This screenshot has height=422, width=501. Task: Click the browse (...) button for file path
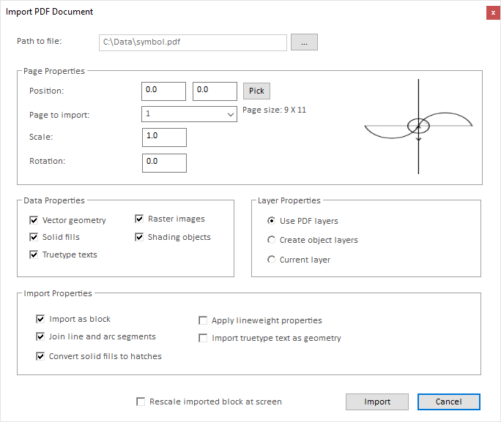pos(304,42)
